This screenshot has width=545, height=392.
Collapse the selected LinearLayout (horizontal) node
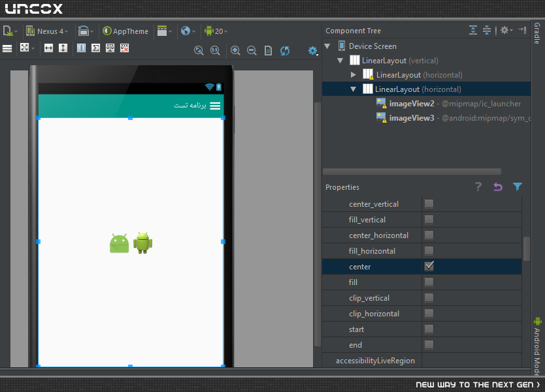click(353, 89)
